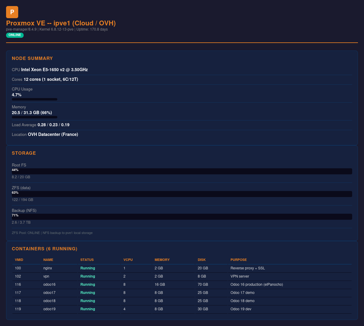Click the Proxmox VE ipve1 title link
The height and width of the screenshot is (326, 364).
click(x=60, y=23)
